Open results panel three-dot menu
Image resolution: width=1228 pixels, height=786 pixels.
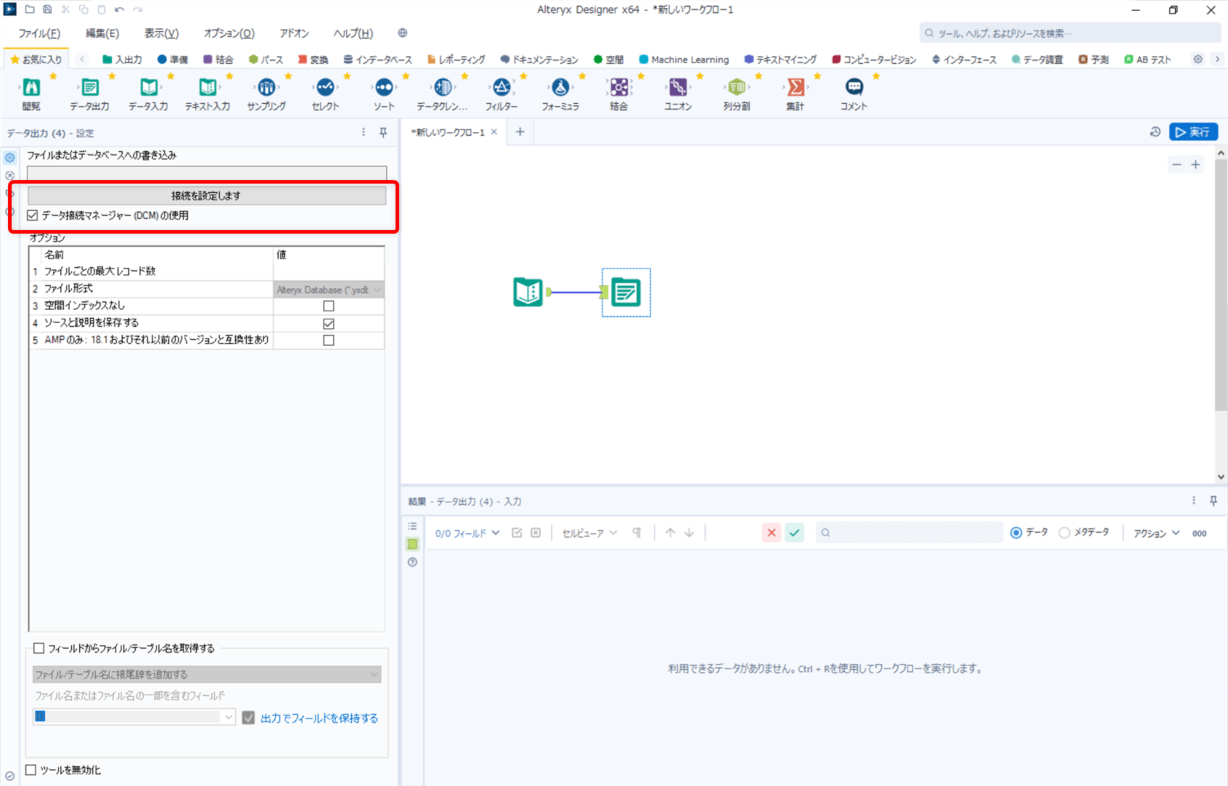click(1194, 501)
